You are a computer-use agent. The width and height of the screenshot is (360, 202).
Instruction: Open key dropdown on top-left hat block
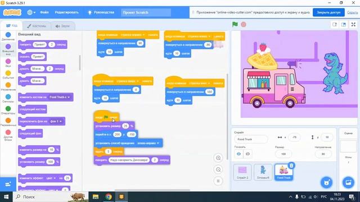[x=133, y=35]
